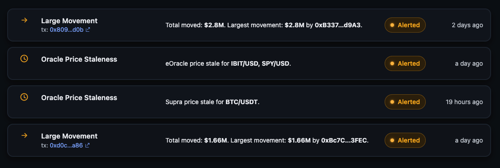Click the IBIT/USD, SPY/USD pair text
The width and height of the screenshot is (500, 168).
pyautogui.click(x=260, y=63)
